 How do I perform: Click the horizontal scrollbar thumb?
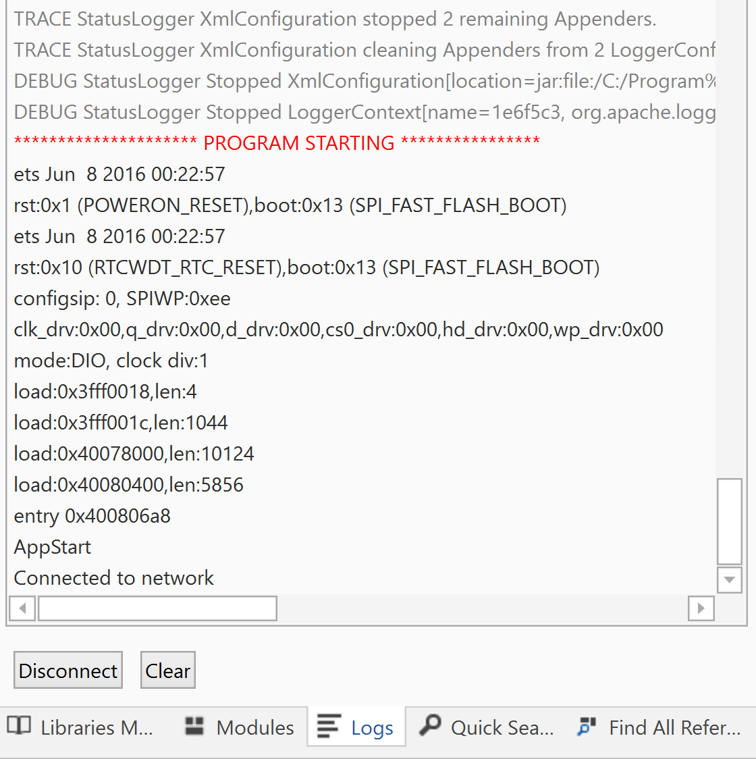157,608
